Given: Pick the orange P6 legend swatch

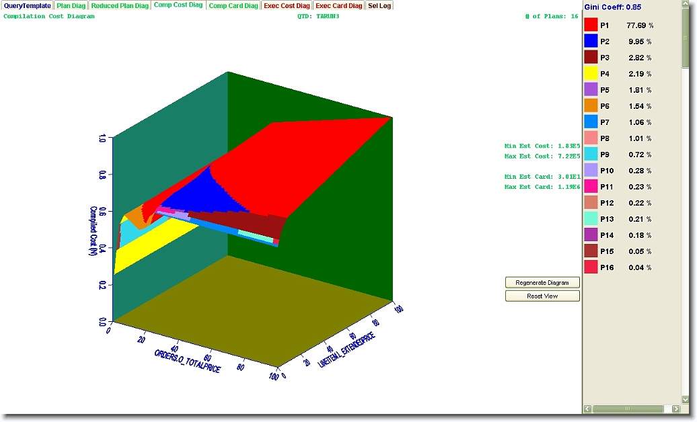Looking at the screenshot, I should pyautogui.click(x=591, y=105).
